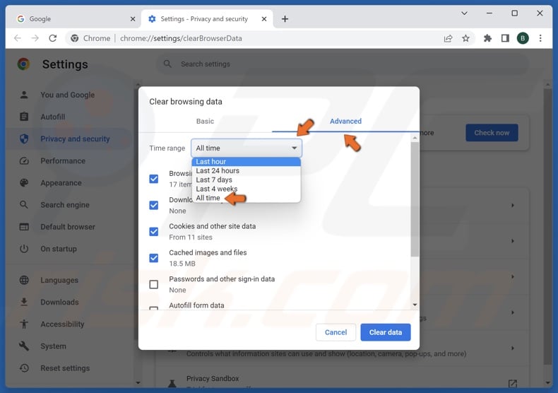The image size is (558, 393).
Task: Click the Accessibility figure icon
Action: 24,324
